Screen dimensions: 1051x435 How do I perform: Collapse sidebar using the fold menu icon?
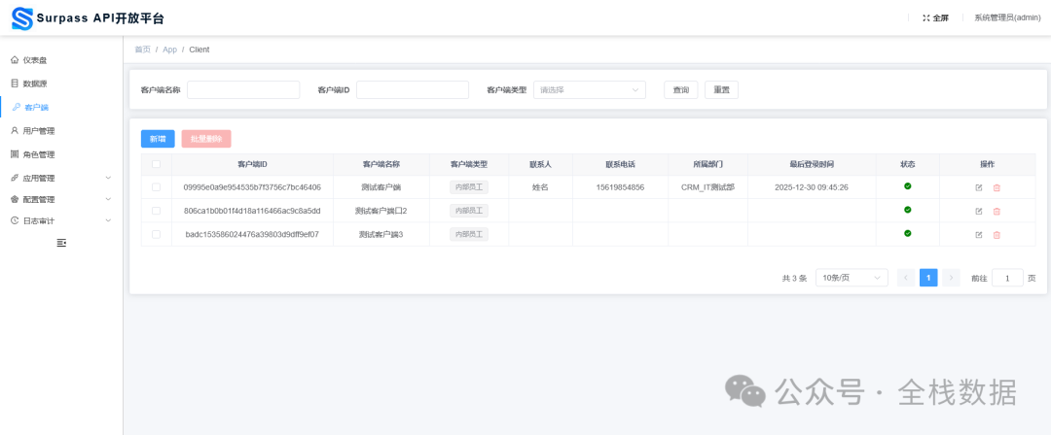point(61,243)
